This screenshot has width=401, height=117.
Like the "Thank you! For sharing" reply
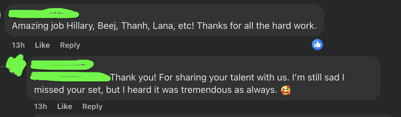click(65, 106)
